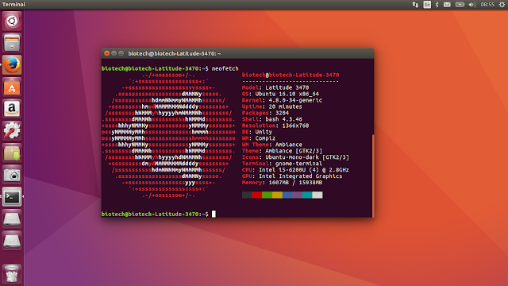Click the red color block in neofetch palette
508x286 pixels.
(257, 195)
